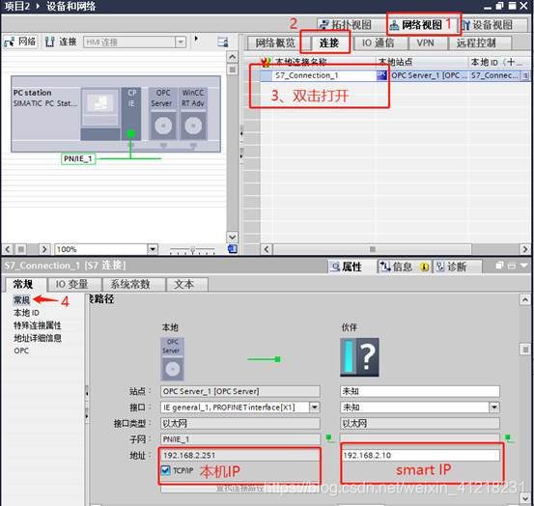Open the local 接口 dropdown

coord(315,408)
